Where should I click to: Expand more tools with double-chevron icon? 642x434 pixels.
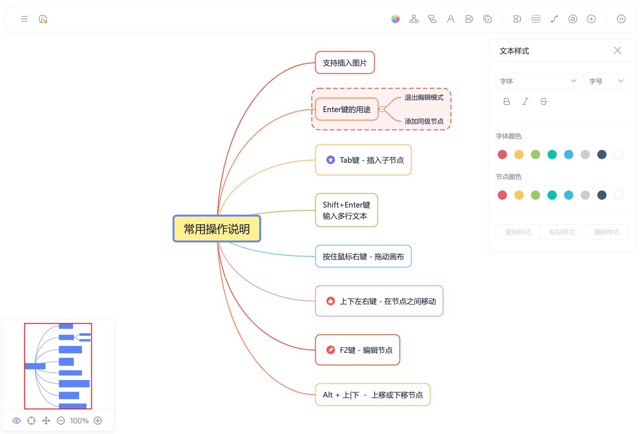click(x=621, y=19)
